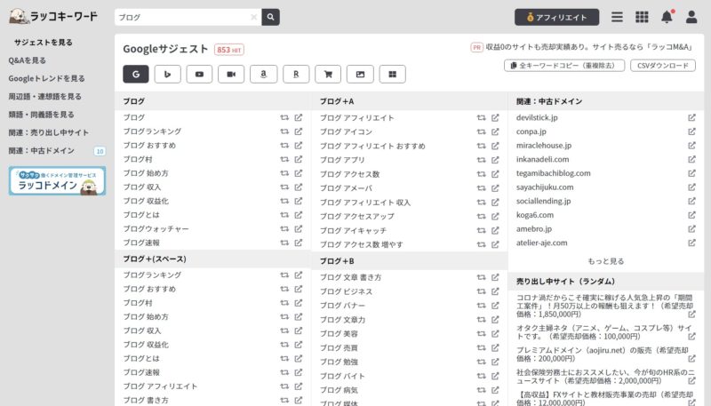
Task: Open the プレミアムドメイン（aojiru.net） listing
Action: [x=603, y=354]
